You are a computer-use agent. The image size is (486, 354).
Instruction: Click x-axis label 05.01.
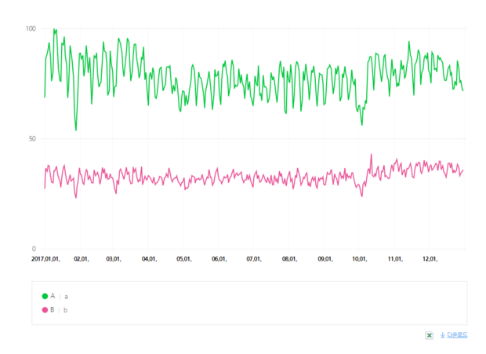[x=183, y=259]
